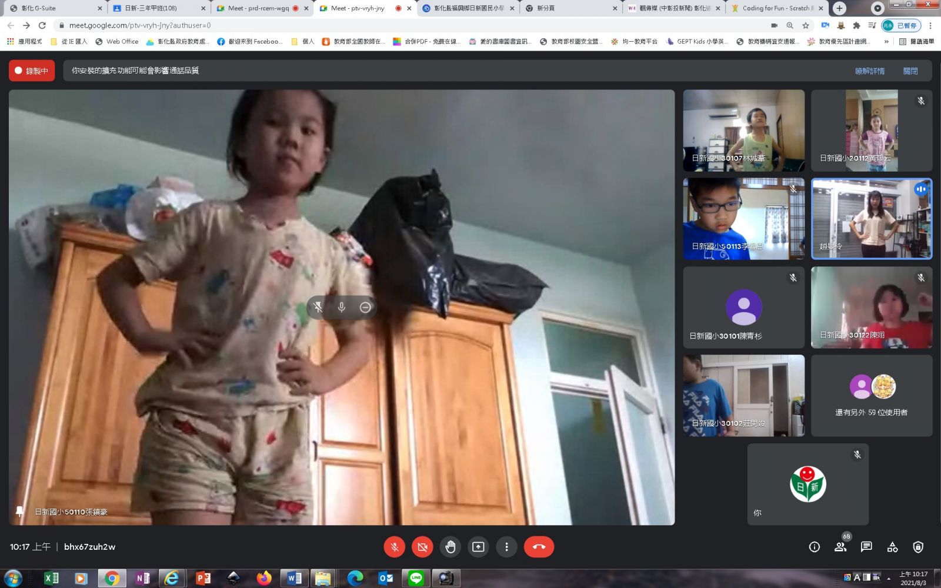Image resolution: width=941 pixels, height=588 pixels.
Task: Open the Extensions puzzle icon
Action: point(856,25)
